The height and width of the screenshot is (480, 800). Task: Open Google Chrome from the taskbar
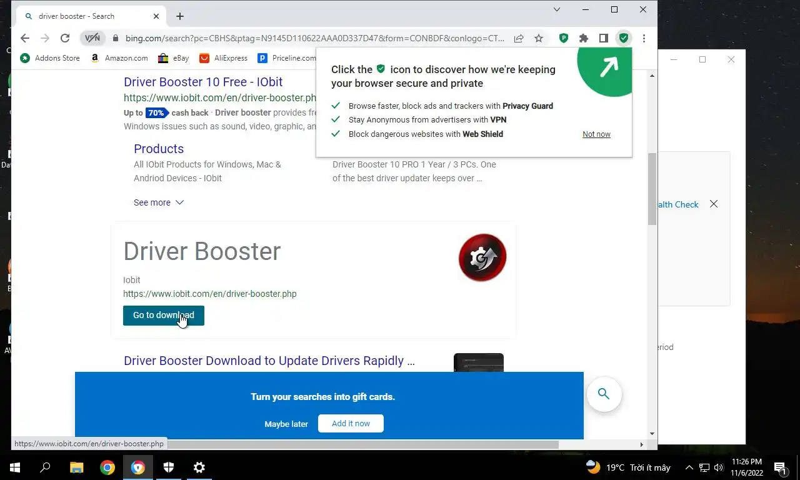point(107,467)
